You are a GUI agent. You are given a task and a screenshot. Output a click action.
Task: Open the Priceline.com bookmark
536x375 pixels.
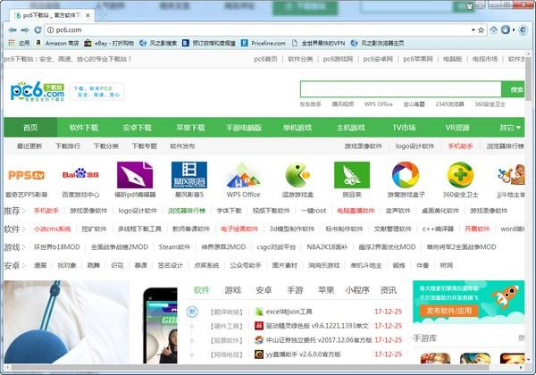tap(264, 43)
